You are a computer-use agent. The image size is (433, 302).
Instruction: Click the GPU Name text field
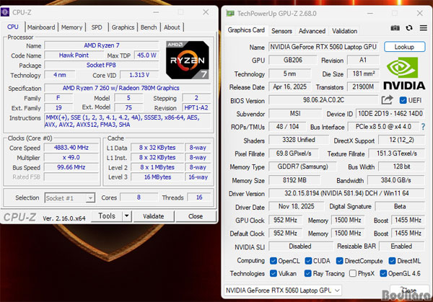[325, 47]
